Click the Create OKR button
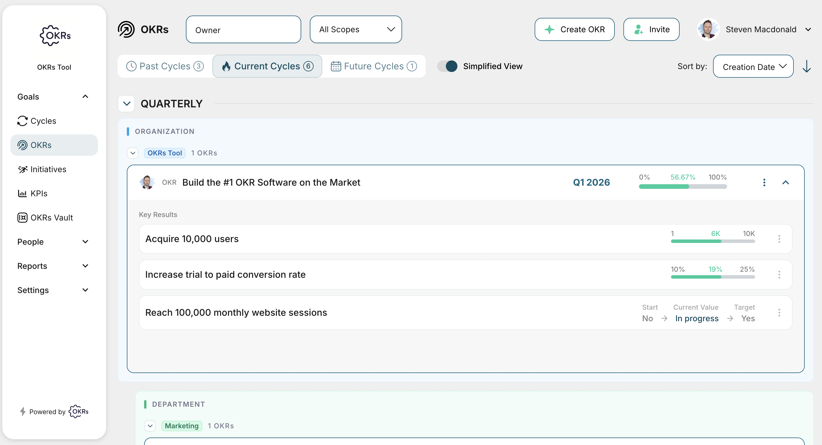This screenshot has width=822, height=445. (x=574, y=29)
